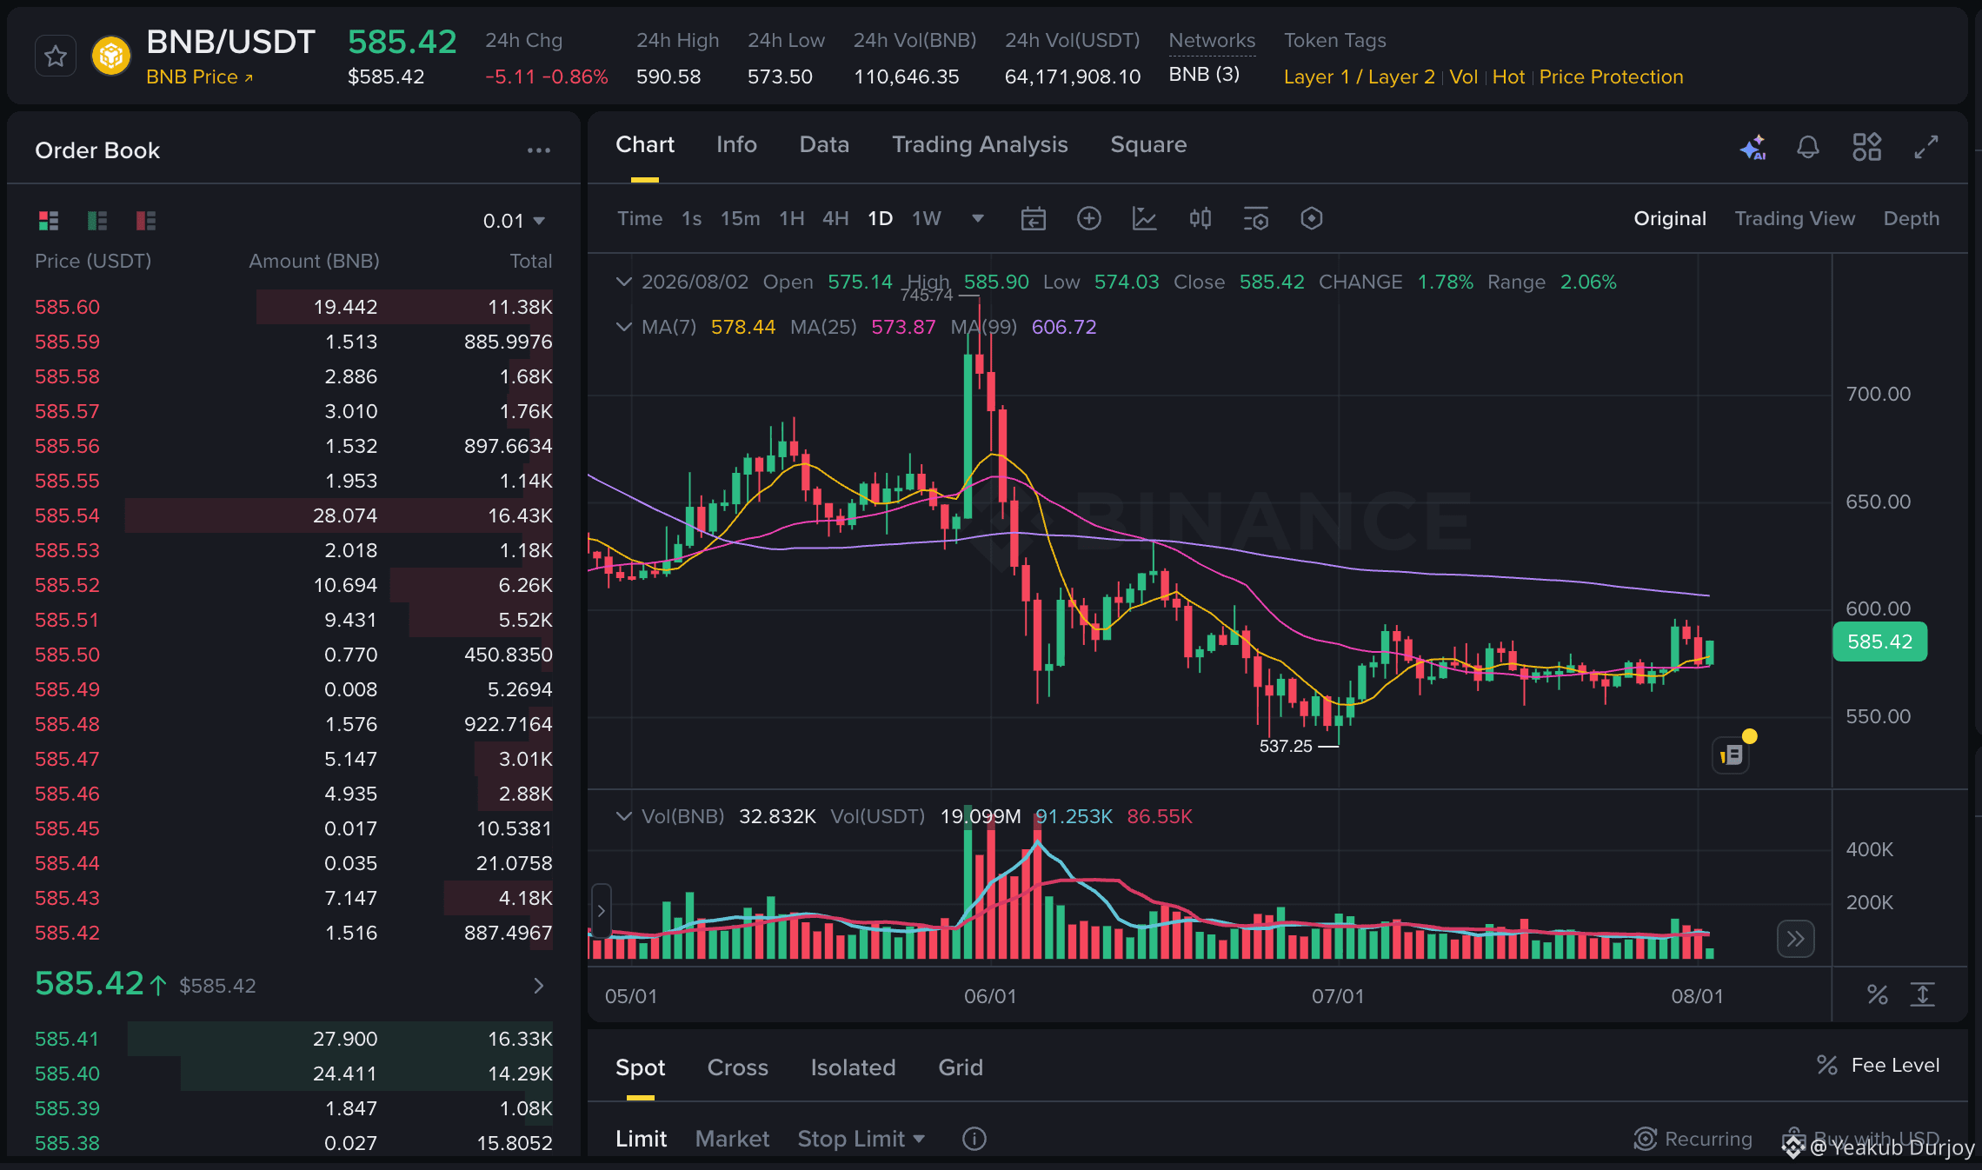Select the 1D interval

click(880, 218)
